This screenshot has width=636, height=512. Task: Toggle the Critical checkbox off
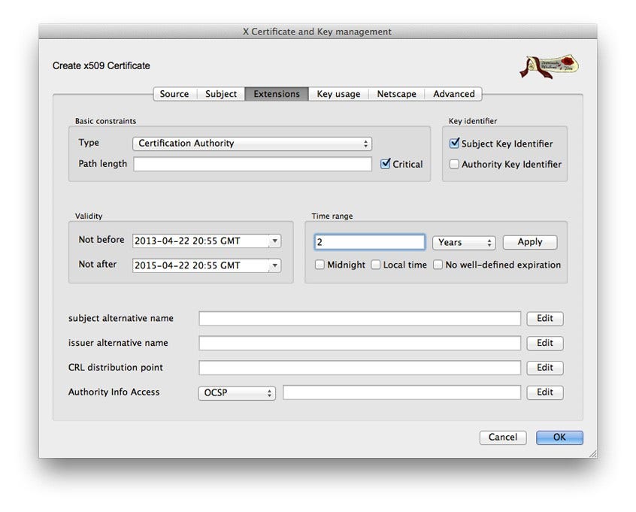click(386, 164)
